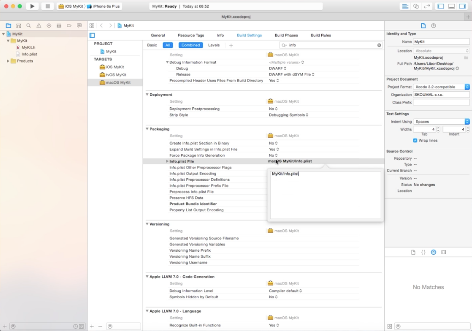Open the Issue navigator warning icon
Viewport: 472px width, 331px height.
(39, 26)
